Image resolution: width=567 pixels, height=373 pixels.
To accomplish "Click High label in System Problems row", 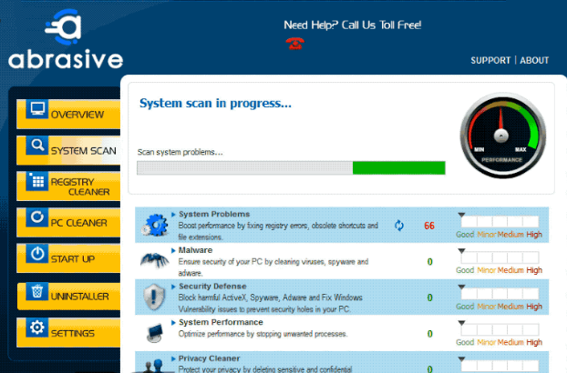I will pos(534,235).
